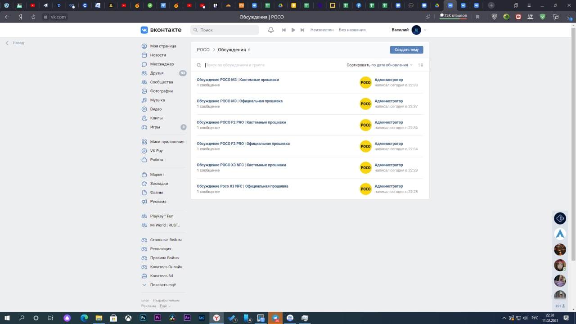Click the Файлы sidebar icon

pyautogui.click(x=144, y=192)
